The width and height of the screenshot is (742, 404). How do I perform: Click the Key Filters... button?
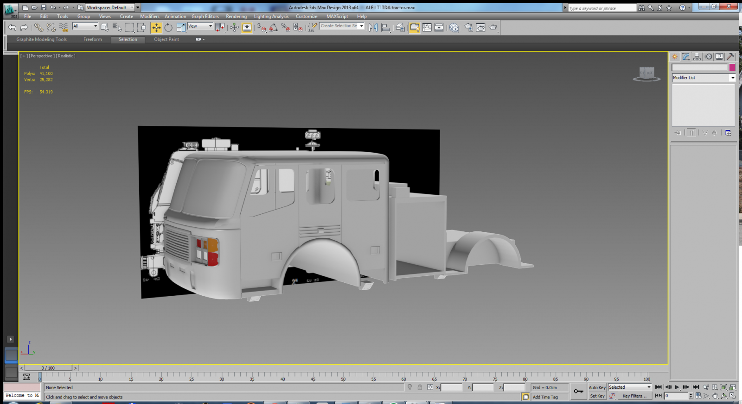pyautogui.click(x=634, y=396)
